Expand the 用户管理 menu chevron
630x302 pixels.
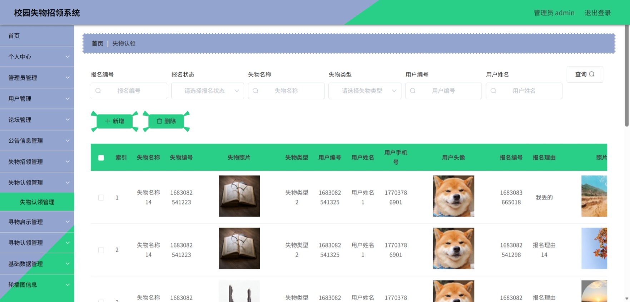pyautogui.click(x=68, y=98)
